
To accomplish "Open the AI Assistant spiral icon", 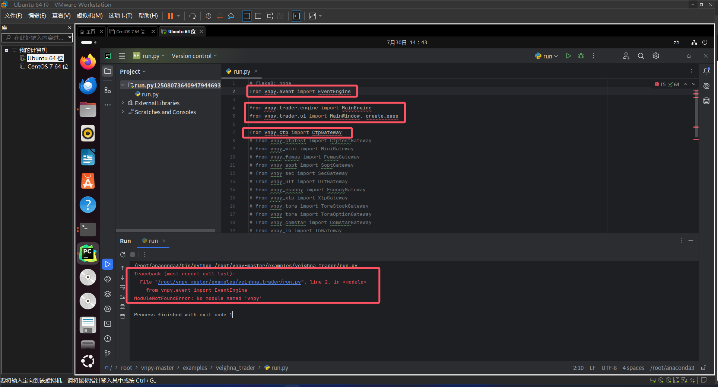I will [x=706, y=86].
